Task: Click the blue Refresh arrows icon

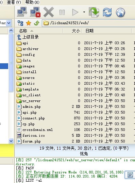Action: pyautogui.click(x=107, y=12)
